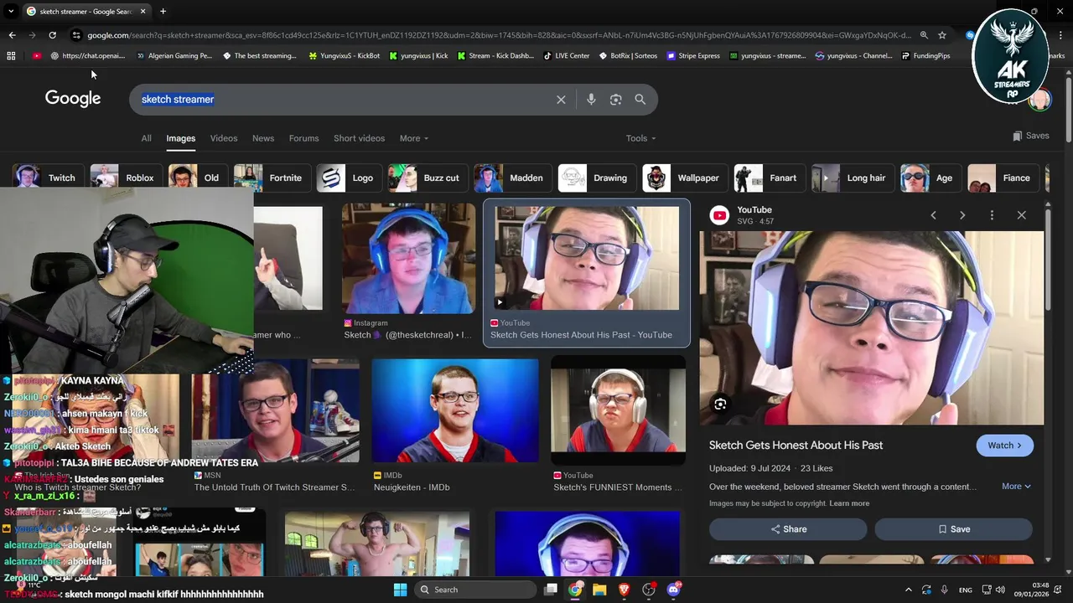Viewport: 1073px width, 603px height.
Task: Click the taskbar Search box
Action: tap(476, 590)
